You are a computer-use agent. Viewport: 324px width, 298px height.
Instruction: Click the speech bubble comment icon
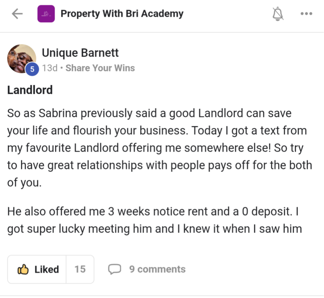[x=115, y=269]
